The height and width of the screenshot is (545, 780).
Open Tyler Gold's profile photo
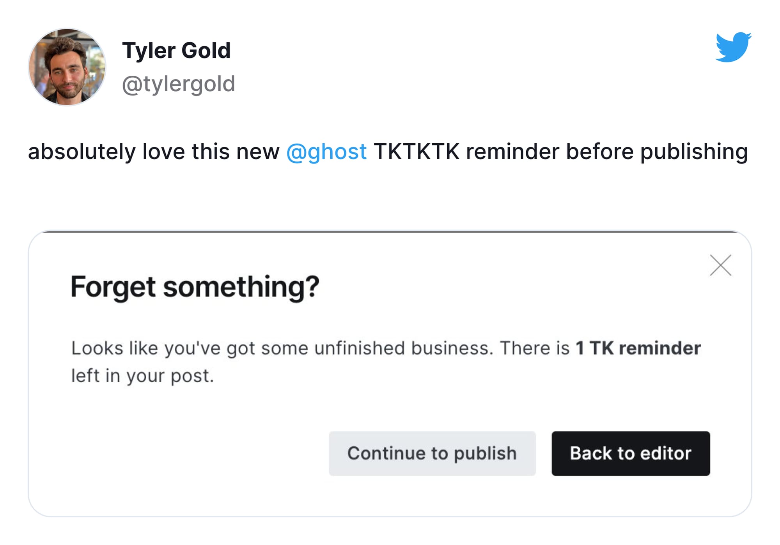coord(67,67)
